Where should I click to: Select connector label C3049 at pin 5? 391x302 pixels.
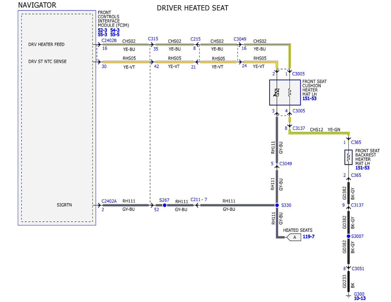pyautogui.click(x=285, y=164)
